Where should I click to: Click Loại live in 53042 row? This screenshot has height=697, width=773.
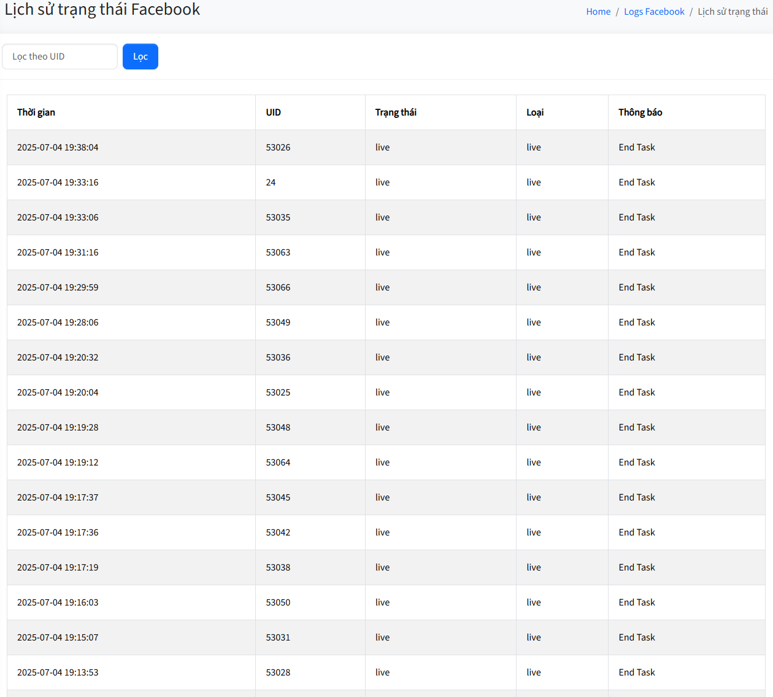click(534, 532)
